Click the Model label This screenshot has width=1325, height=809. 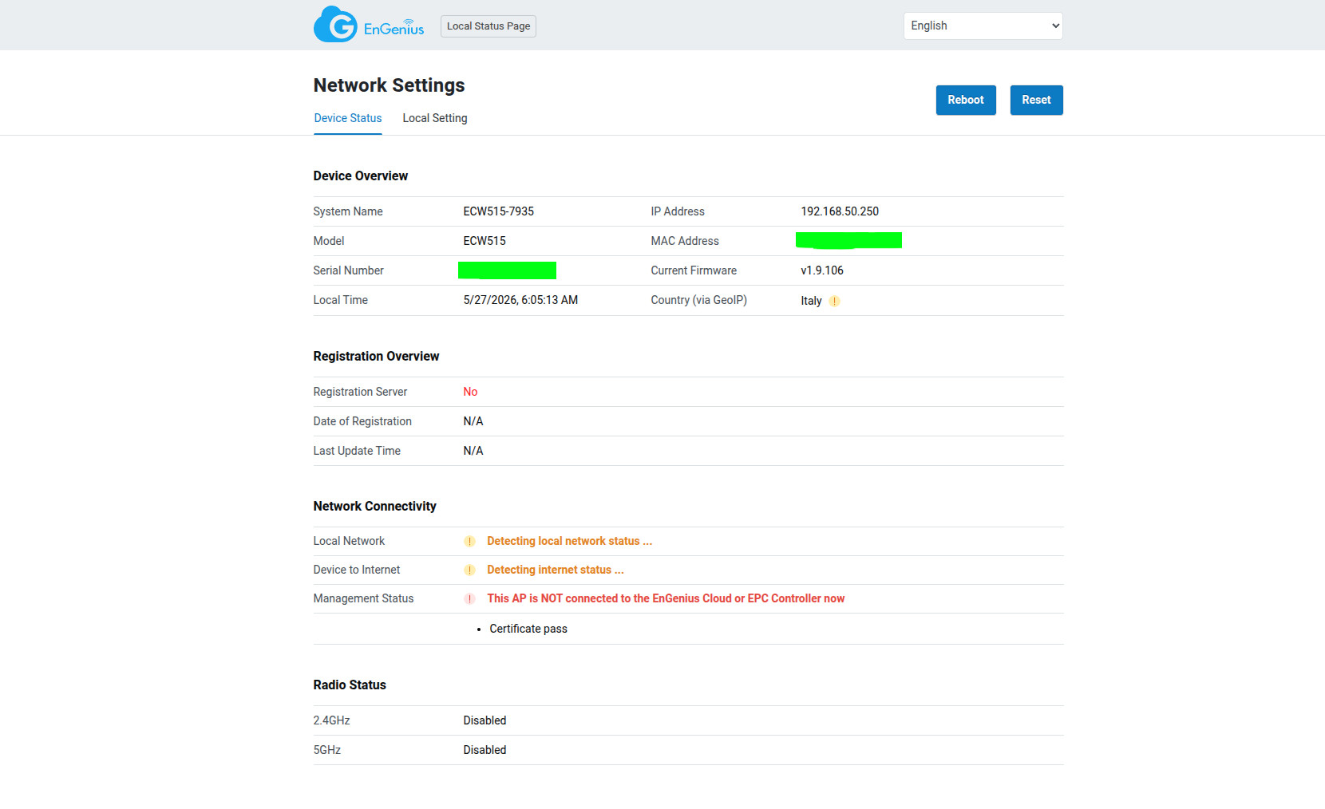[329, 241]
